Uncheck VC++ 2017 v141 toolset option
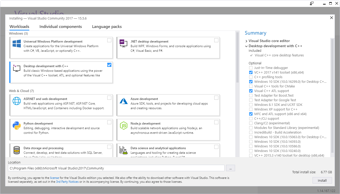This screenshot has width=340, height=194. (251, 73)
